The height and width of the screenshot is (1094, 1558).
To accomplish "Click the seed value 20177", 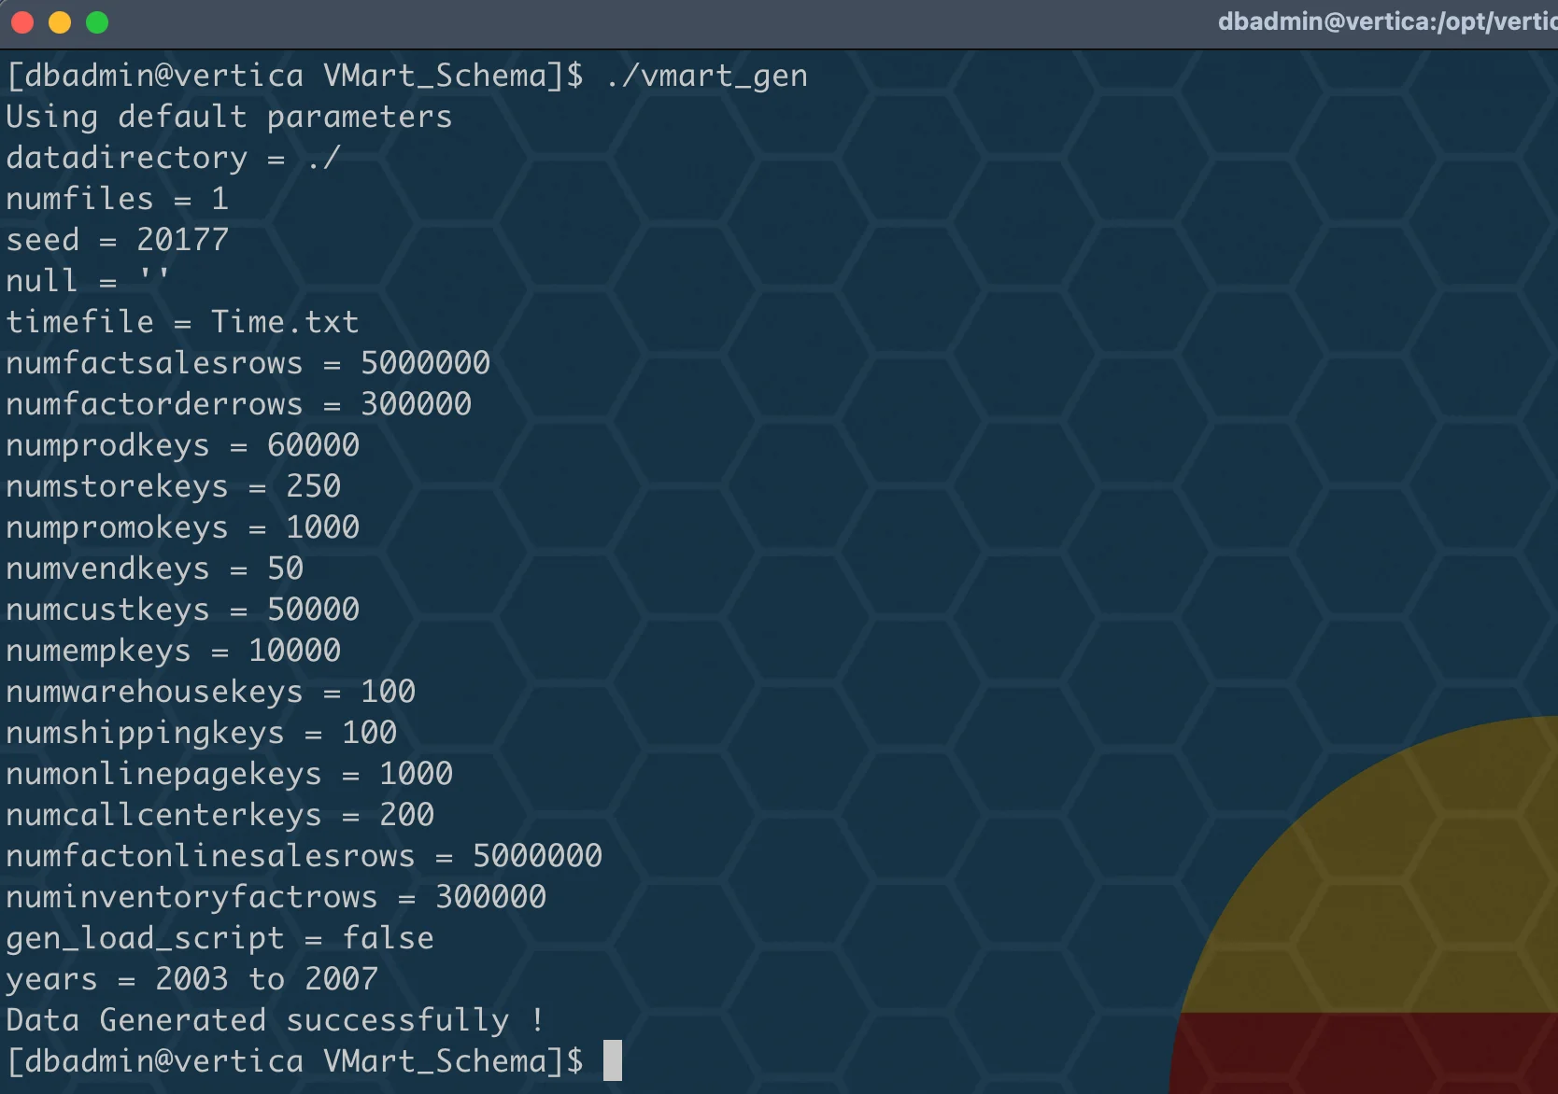I will pyautogui.click(x=182, y=240).
